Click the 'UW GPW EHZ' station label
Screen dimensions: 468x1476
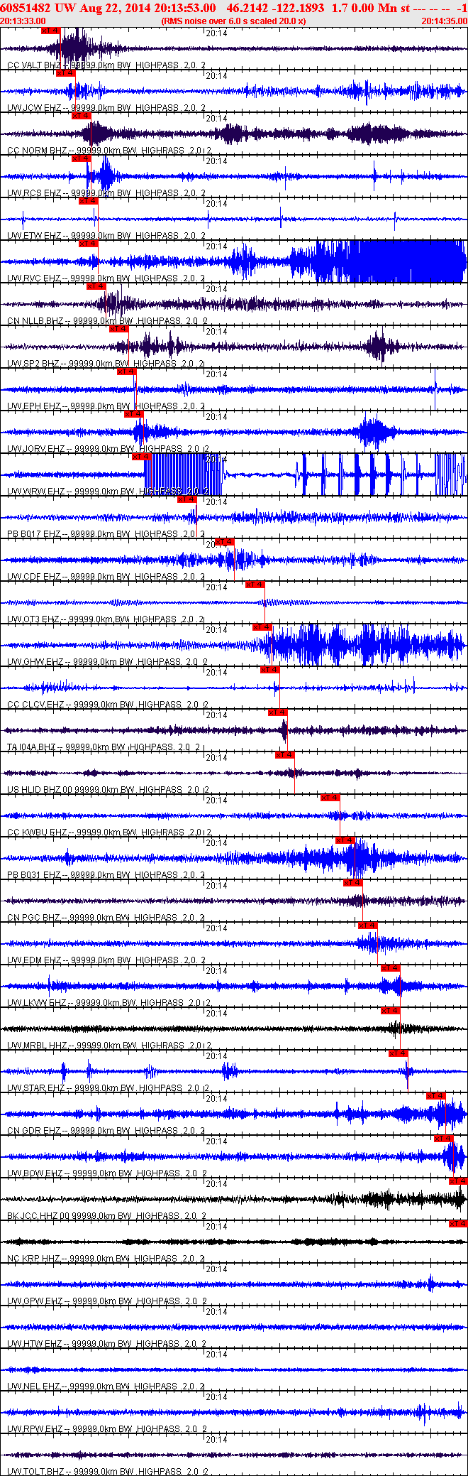[34, 1301]
